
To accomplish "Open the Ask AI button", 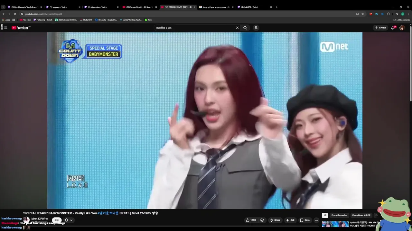I will coord(290,220).
